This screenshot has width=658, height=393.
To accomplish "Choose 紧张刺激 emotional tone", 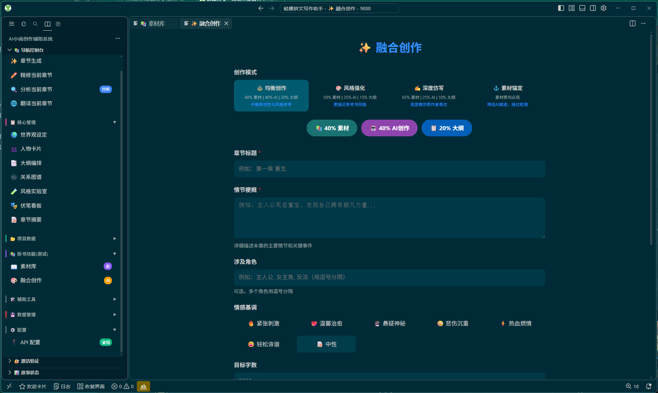I will coord(264,323).
